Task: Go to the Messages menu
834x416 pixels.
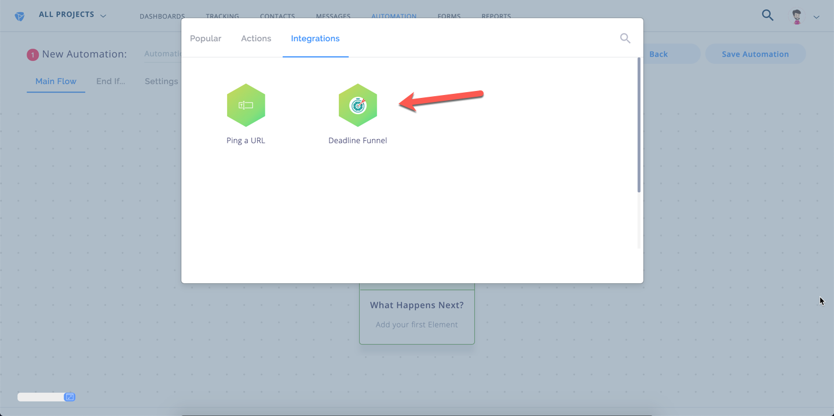Action: [x=333, y=17]
